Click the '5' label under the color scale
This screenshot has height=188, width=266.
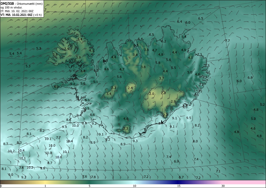point(89,186)
